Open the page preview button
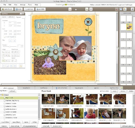Viewport: 135px width, 128px height. pyautogui.click(x=29, y=9)
